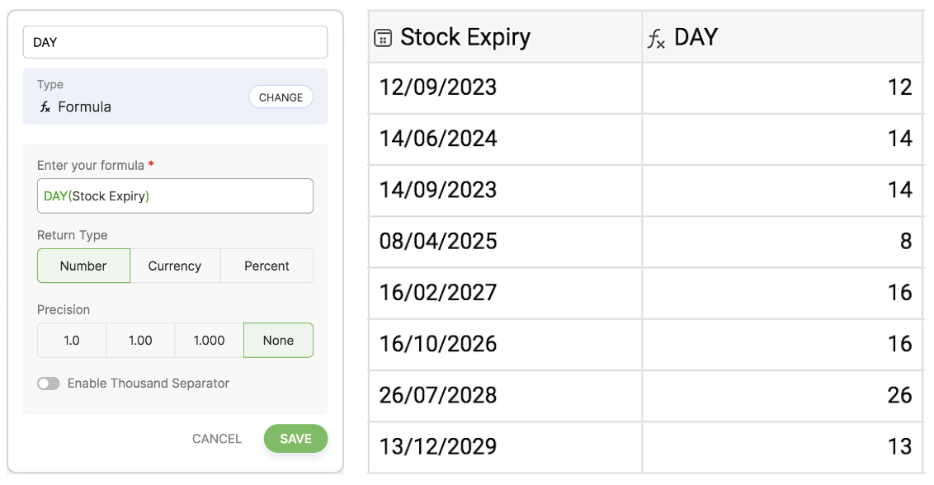
Task: Choose 1.00 precision option
Action: pyautogui.click(x=140, y=340)
